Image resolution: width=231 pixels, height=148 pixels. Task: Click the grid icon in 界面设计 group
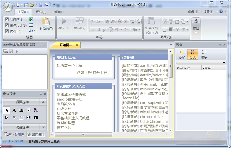[x=171, y=29]
